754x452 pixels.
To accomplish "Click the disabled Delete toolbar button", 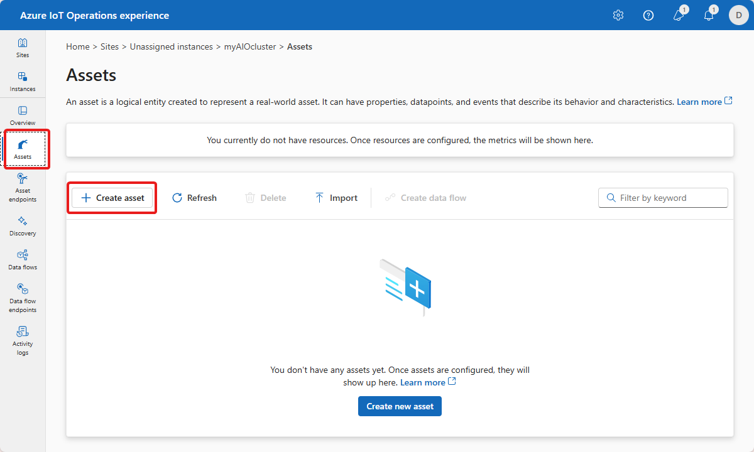I will [266, 198].
